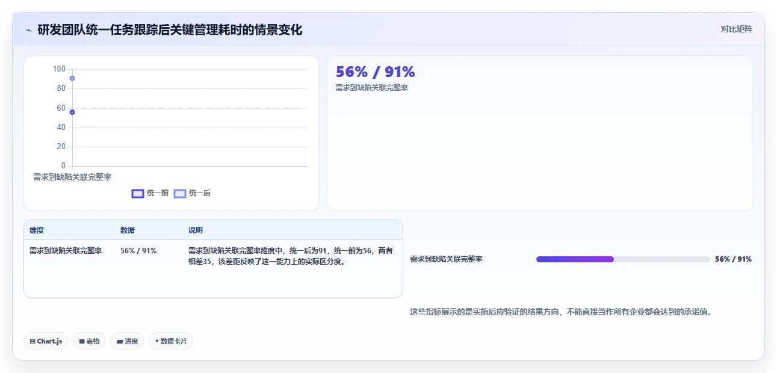Viewport: 777px width, 373px height.
Task: Click the 统一后 data point at 91
Action: pos(72,78)
